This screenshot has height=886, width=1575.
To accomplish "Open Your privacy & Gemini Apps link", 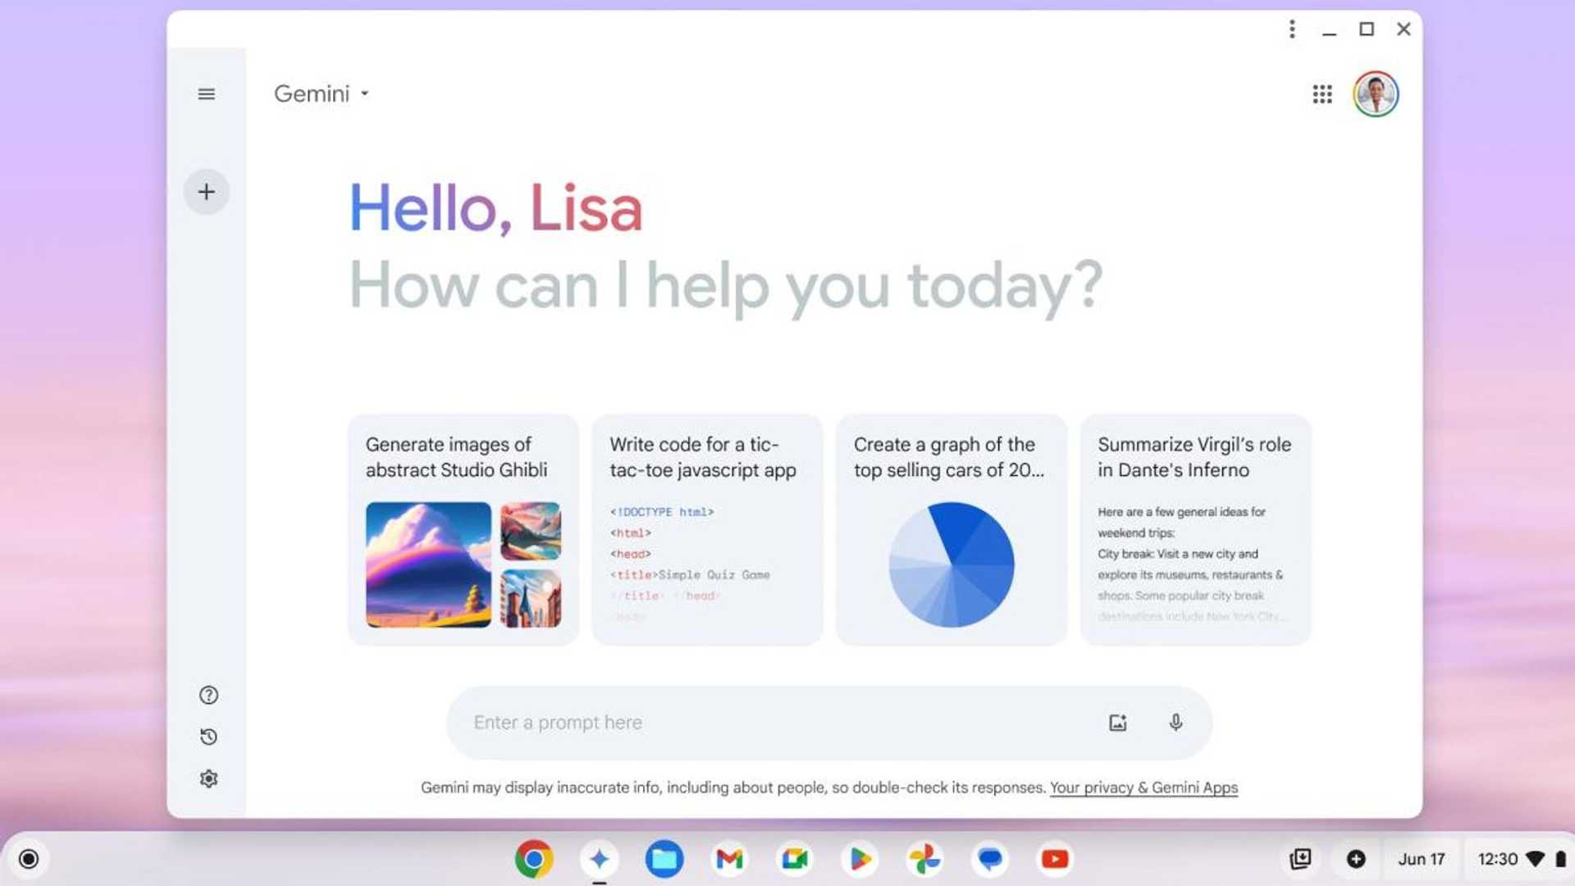I will 1144,787.
